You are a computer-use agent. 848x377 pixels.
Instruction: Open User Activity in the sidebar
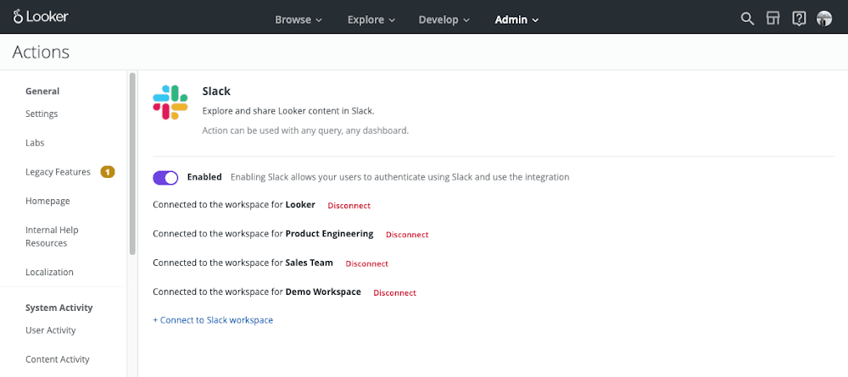(50, 330)
